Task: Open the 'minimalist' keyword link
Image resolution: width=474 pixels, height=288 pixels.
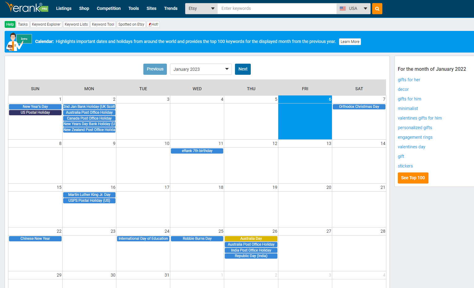Action: coord(408,108)
